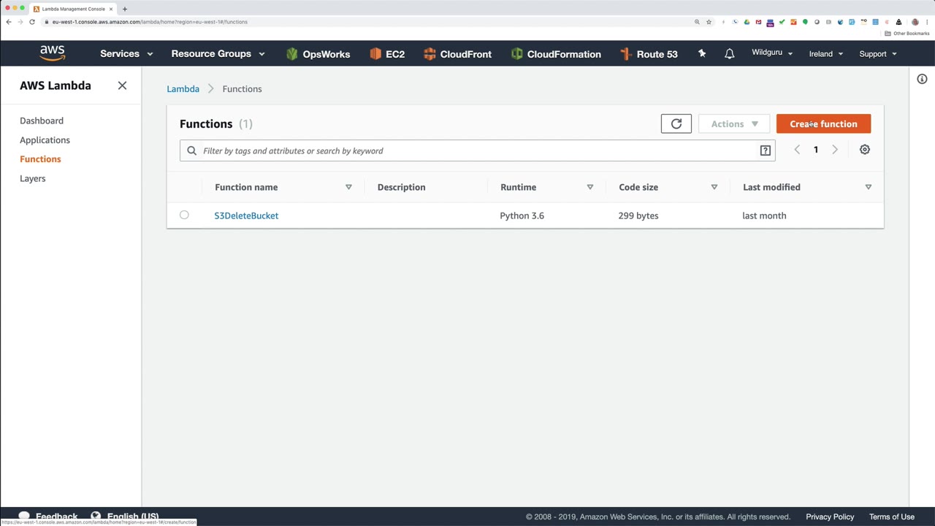This screenshot has width=935, height=526.
Task: Click the search filter help icon
Action: click(766, 150)
